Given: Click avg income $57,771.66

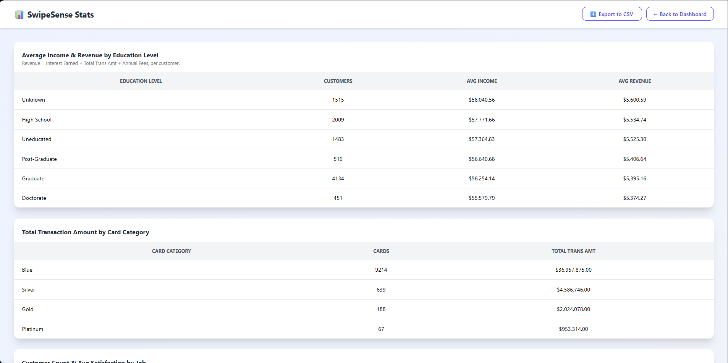Looking at the screenshot, I should pos(482,120).
